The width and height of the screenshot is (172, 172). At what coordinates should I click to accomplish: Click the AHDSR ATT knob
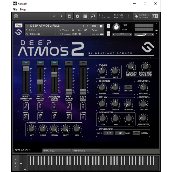(32, 129)
